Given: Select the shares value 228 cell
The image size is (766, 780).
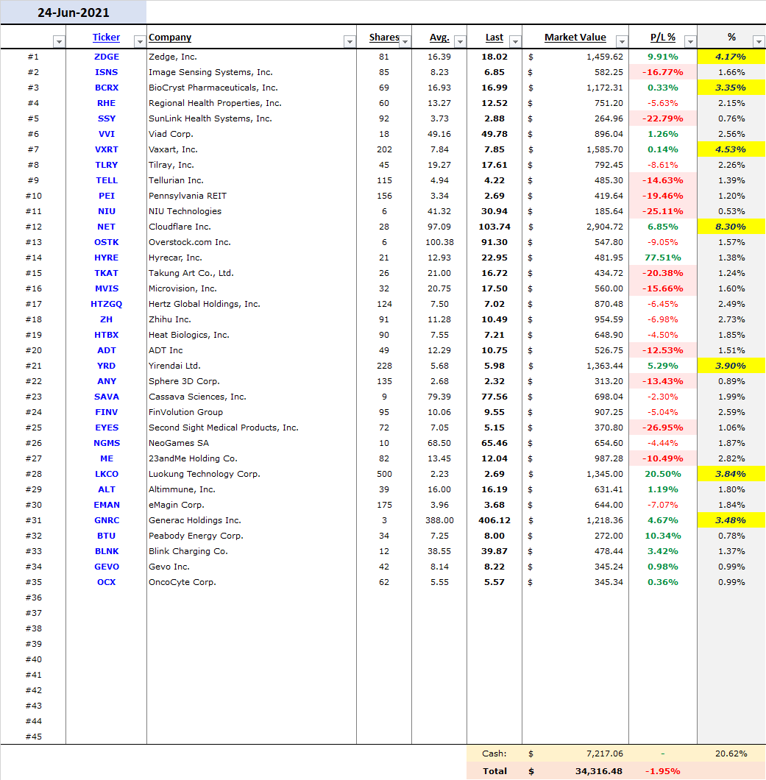Looking at the screenshot, I should click(384, 366).
